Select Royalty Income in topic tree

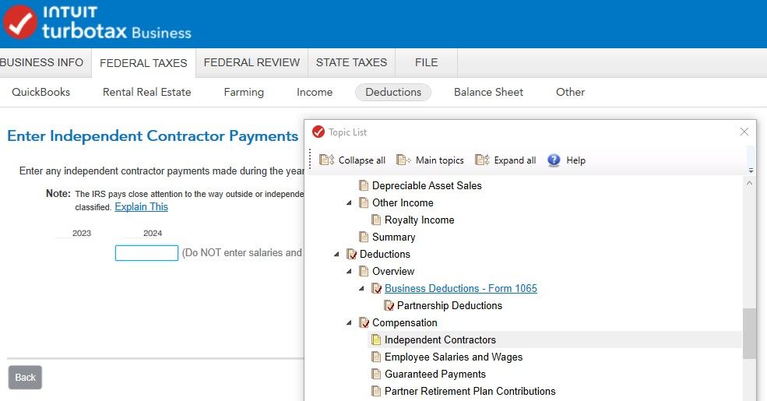[419, 220]
